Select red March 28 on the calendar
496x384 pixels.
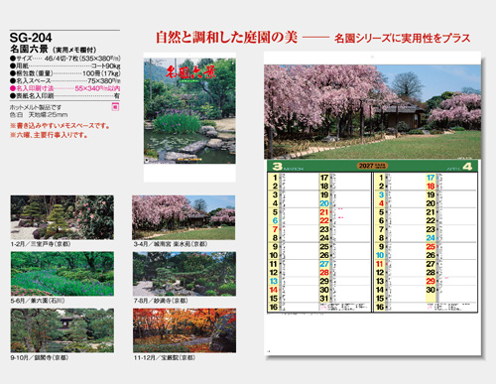[x=324, y=273]
